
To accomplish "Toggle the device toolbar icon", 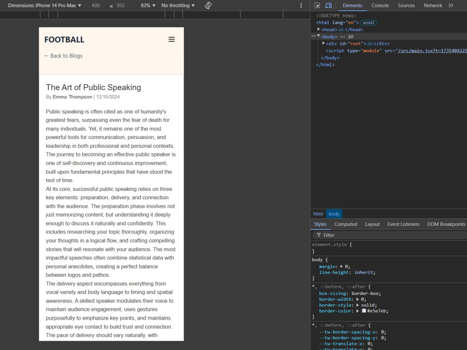I will coord(328,5).
